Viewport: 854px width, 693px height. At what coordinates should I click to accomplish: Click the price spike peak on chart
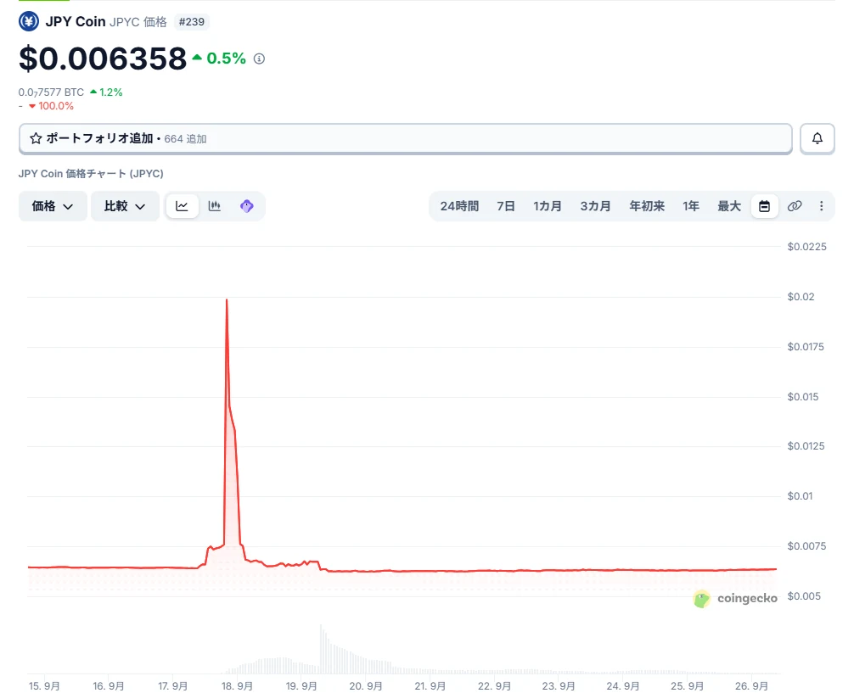[227, 300]
